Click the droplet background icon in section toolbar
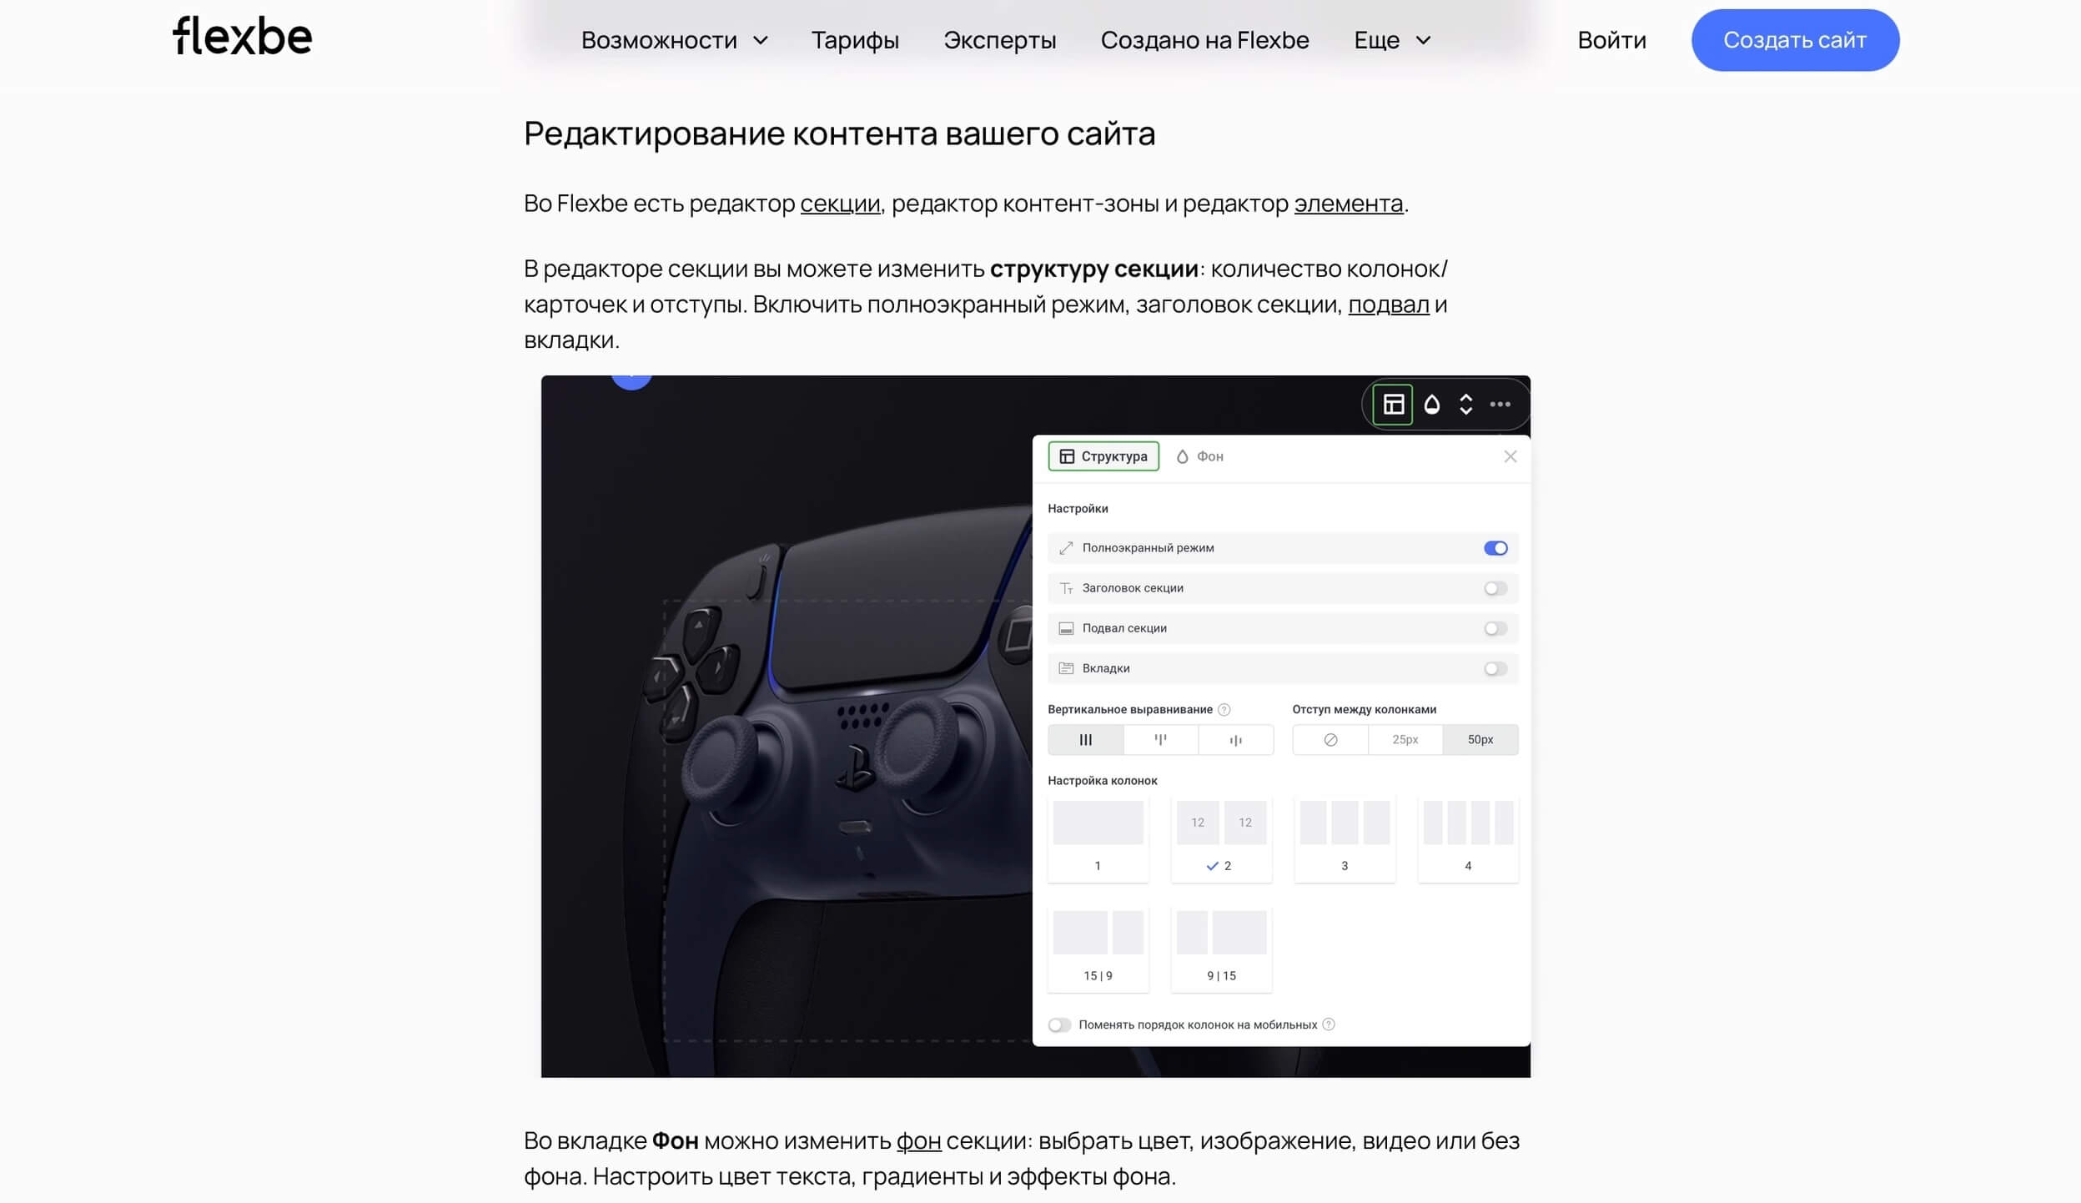 point(1432,405)
